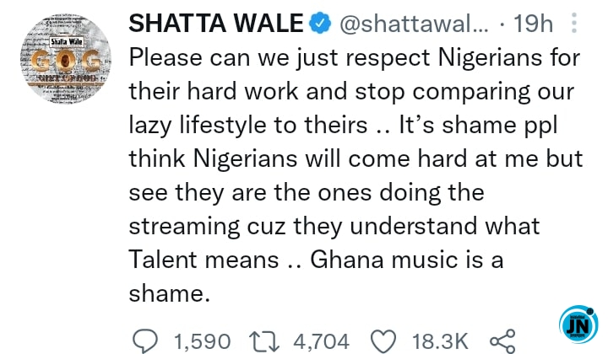Open SHATTA WALE display name profile
The image size is (608, 354).
click(x=216, y=24)
